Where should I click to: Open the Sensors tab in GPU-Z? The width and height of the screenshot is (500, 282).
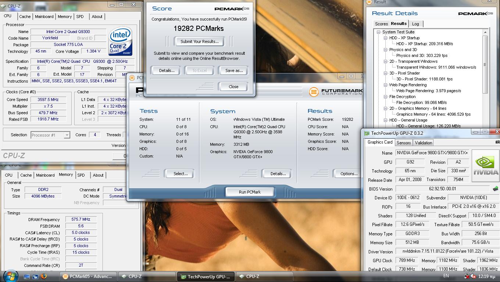[x=404, y=143]
